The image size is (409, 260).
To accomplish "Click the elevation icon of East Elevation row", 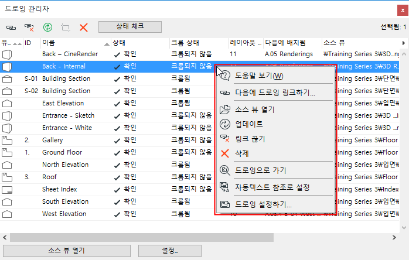I will [x=7, y=104].
